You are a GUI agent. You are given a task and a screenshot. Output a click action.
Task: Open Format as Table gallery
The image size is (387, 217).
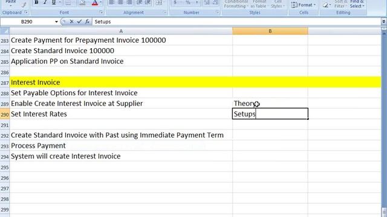(x=259, y=4)
